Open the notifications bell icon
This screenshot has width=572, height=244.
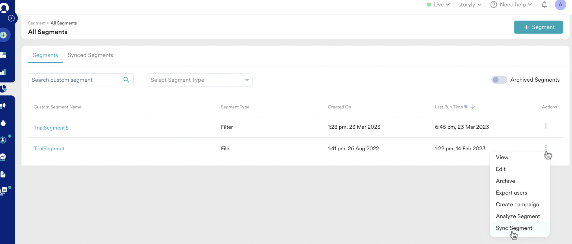544,5
